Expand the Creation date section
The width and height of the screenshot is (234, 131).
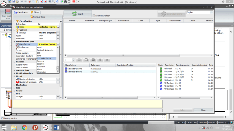pos(14,71)
